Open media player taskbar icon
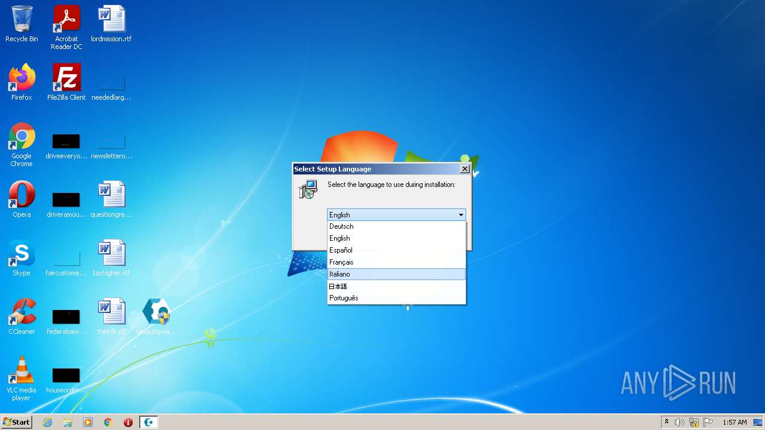 pos(88,422)
